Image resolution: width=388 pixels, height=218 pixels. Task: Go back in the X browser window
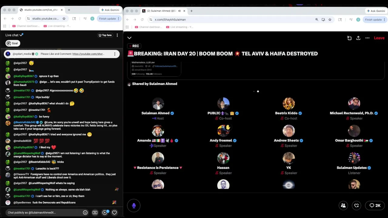coord(128,20)
